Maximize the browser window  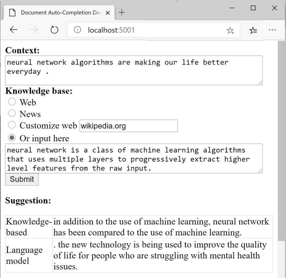[253, 8]
